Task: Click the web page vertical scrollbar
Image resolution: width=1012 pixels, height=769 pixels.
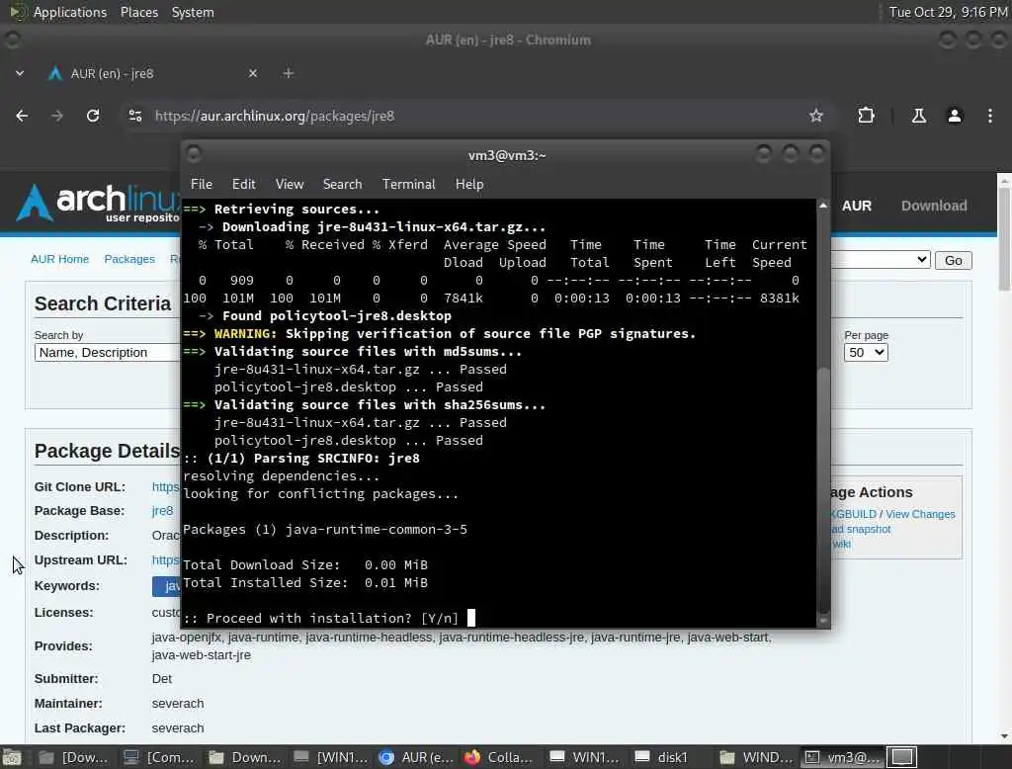Action: coord(1004,238)
